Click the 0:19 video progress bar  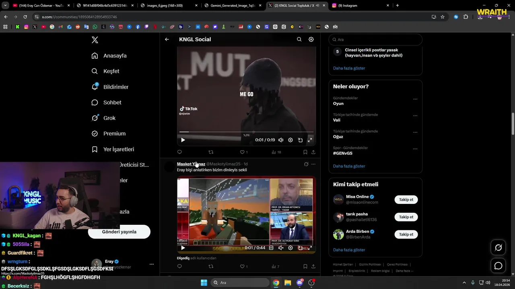click(246, 132)
